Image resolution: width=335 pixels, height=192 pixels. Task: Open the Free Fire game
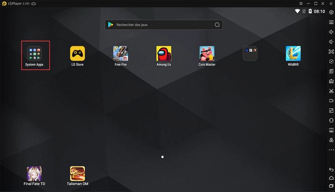pyautogui.click(x=121, y=54)
